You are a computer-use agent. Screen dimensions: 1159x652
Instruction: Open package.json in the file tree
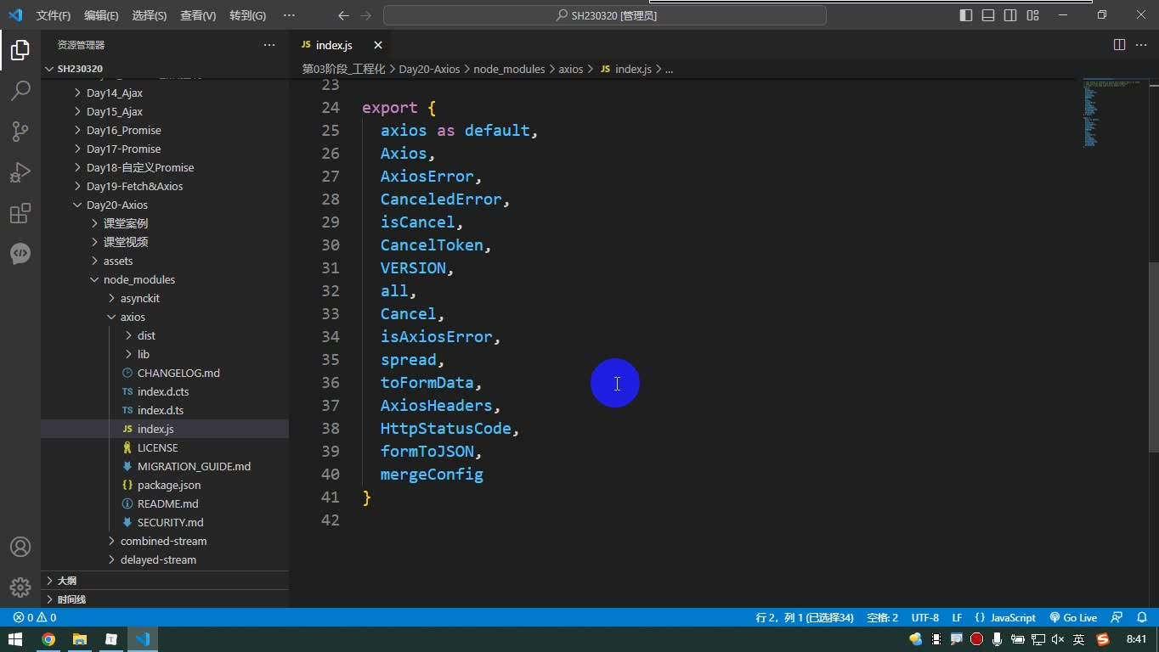coord(165,485)
